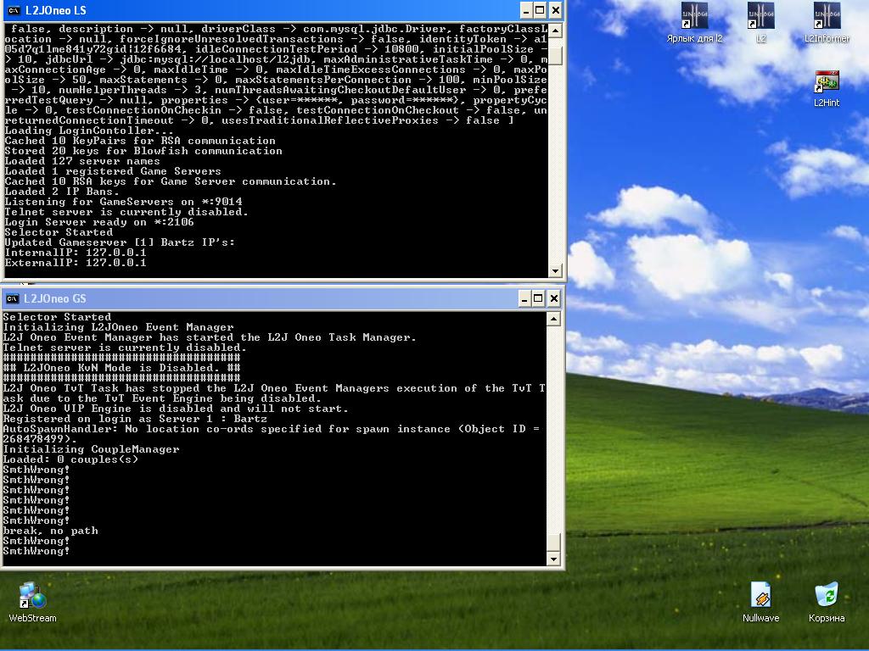Click "Selector Started" in the L2JOneo LS window
The image size is (869, 651).
coord(59,232)
